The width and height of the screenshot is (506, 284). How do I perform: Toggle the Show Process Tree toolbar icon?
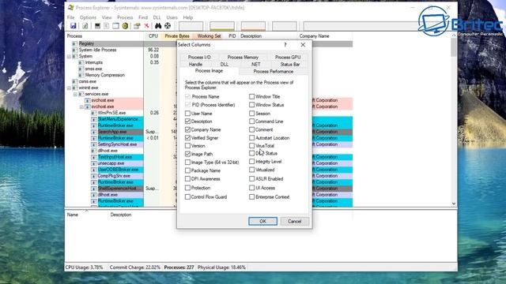(107, 26)
